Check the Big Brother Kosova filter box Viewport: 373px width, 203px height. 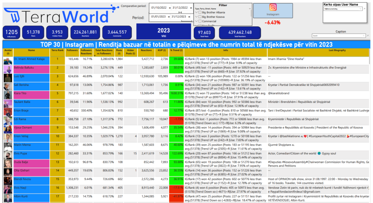coord(200,17)
